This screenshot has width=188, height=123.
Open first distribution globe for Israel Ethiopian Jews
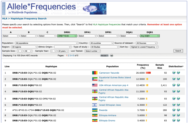(174, 105)
